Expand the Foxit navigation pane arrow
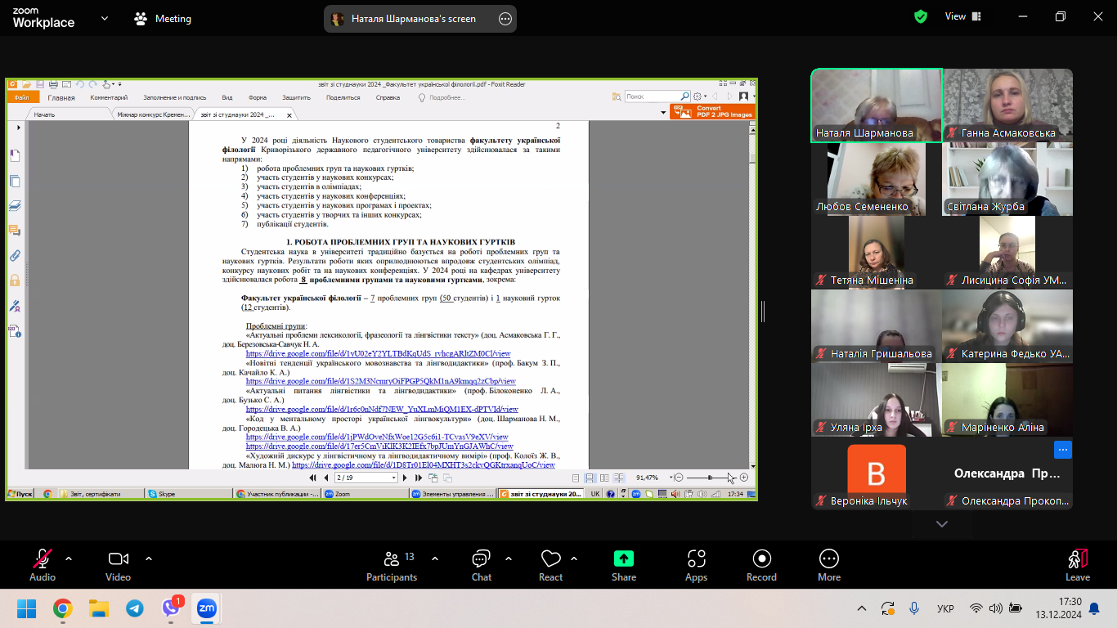The width and height of the screenshot is (1117, 628). tap(19, 128)
